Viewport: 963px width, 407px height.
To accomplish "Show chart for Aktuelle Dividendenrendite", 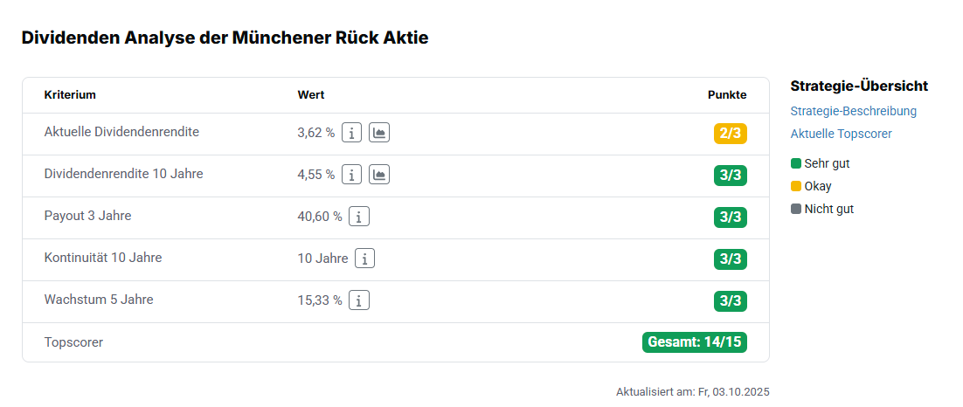I will [379, 133].
